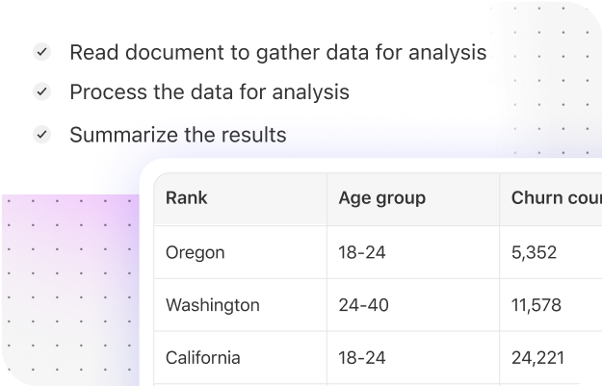Click checkmark beside Summarize the results
Image resolution: width=602 pixels, height=386 pixels.
(41, 135)
